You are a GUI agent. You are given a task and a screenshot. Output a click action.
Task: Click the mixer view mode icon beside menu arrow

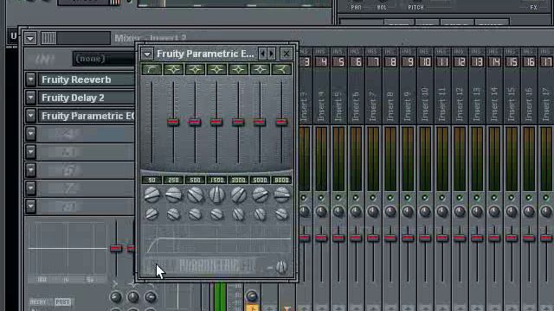(x=48, y=38)
